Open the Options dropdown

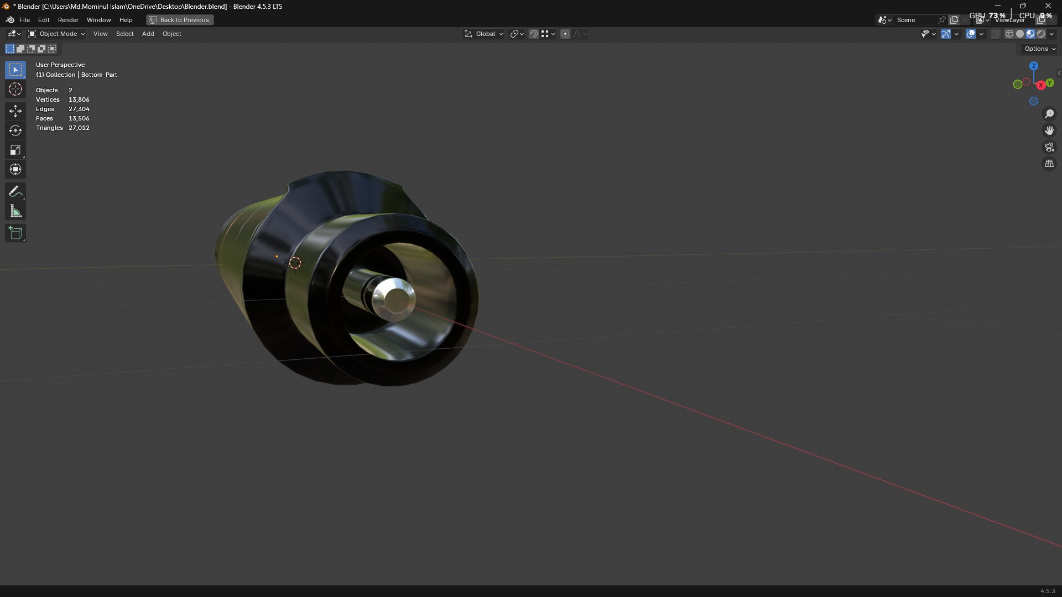coord(1039,49)
